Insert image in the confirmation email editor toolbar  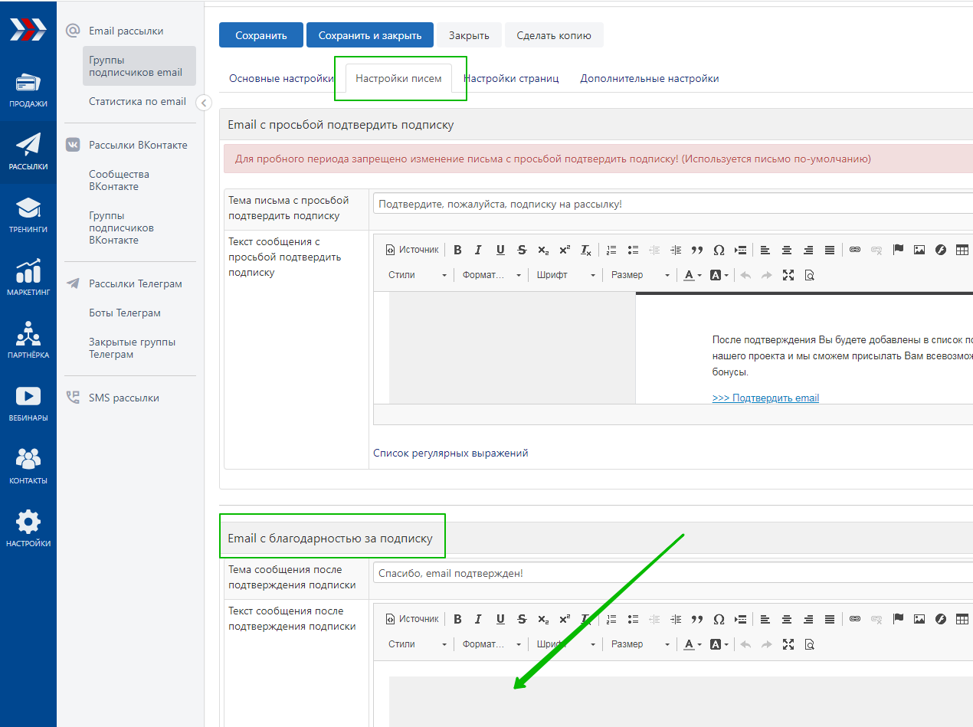(919, 250)
